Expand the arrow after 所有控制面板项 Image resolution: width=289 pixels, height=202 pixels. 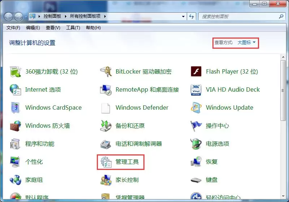[105, 16]
